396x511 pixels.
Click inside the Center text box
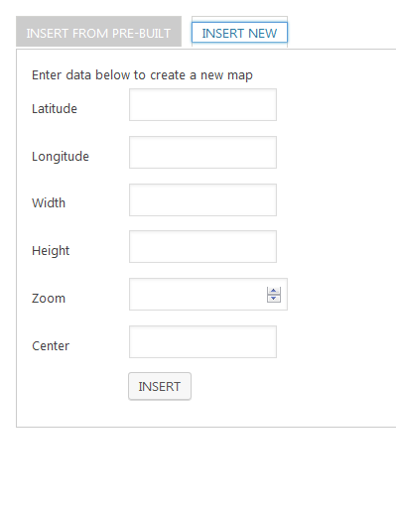coord(202,341)
